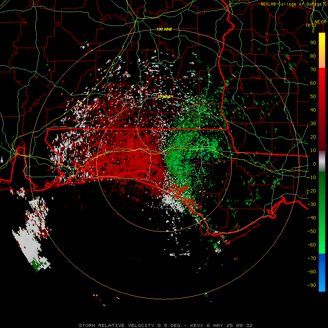Click the STORM RELATIVE VELOCITY caption text
The width and height of the screenshot is (328, 328).
116,325
